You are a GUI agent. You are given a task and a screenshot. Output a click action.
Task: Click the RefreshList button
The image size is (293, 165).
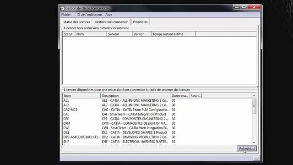click(247, 148)
